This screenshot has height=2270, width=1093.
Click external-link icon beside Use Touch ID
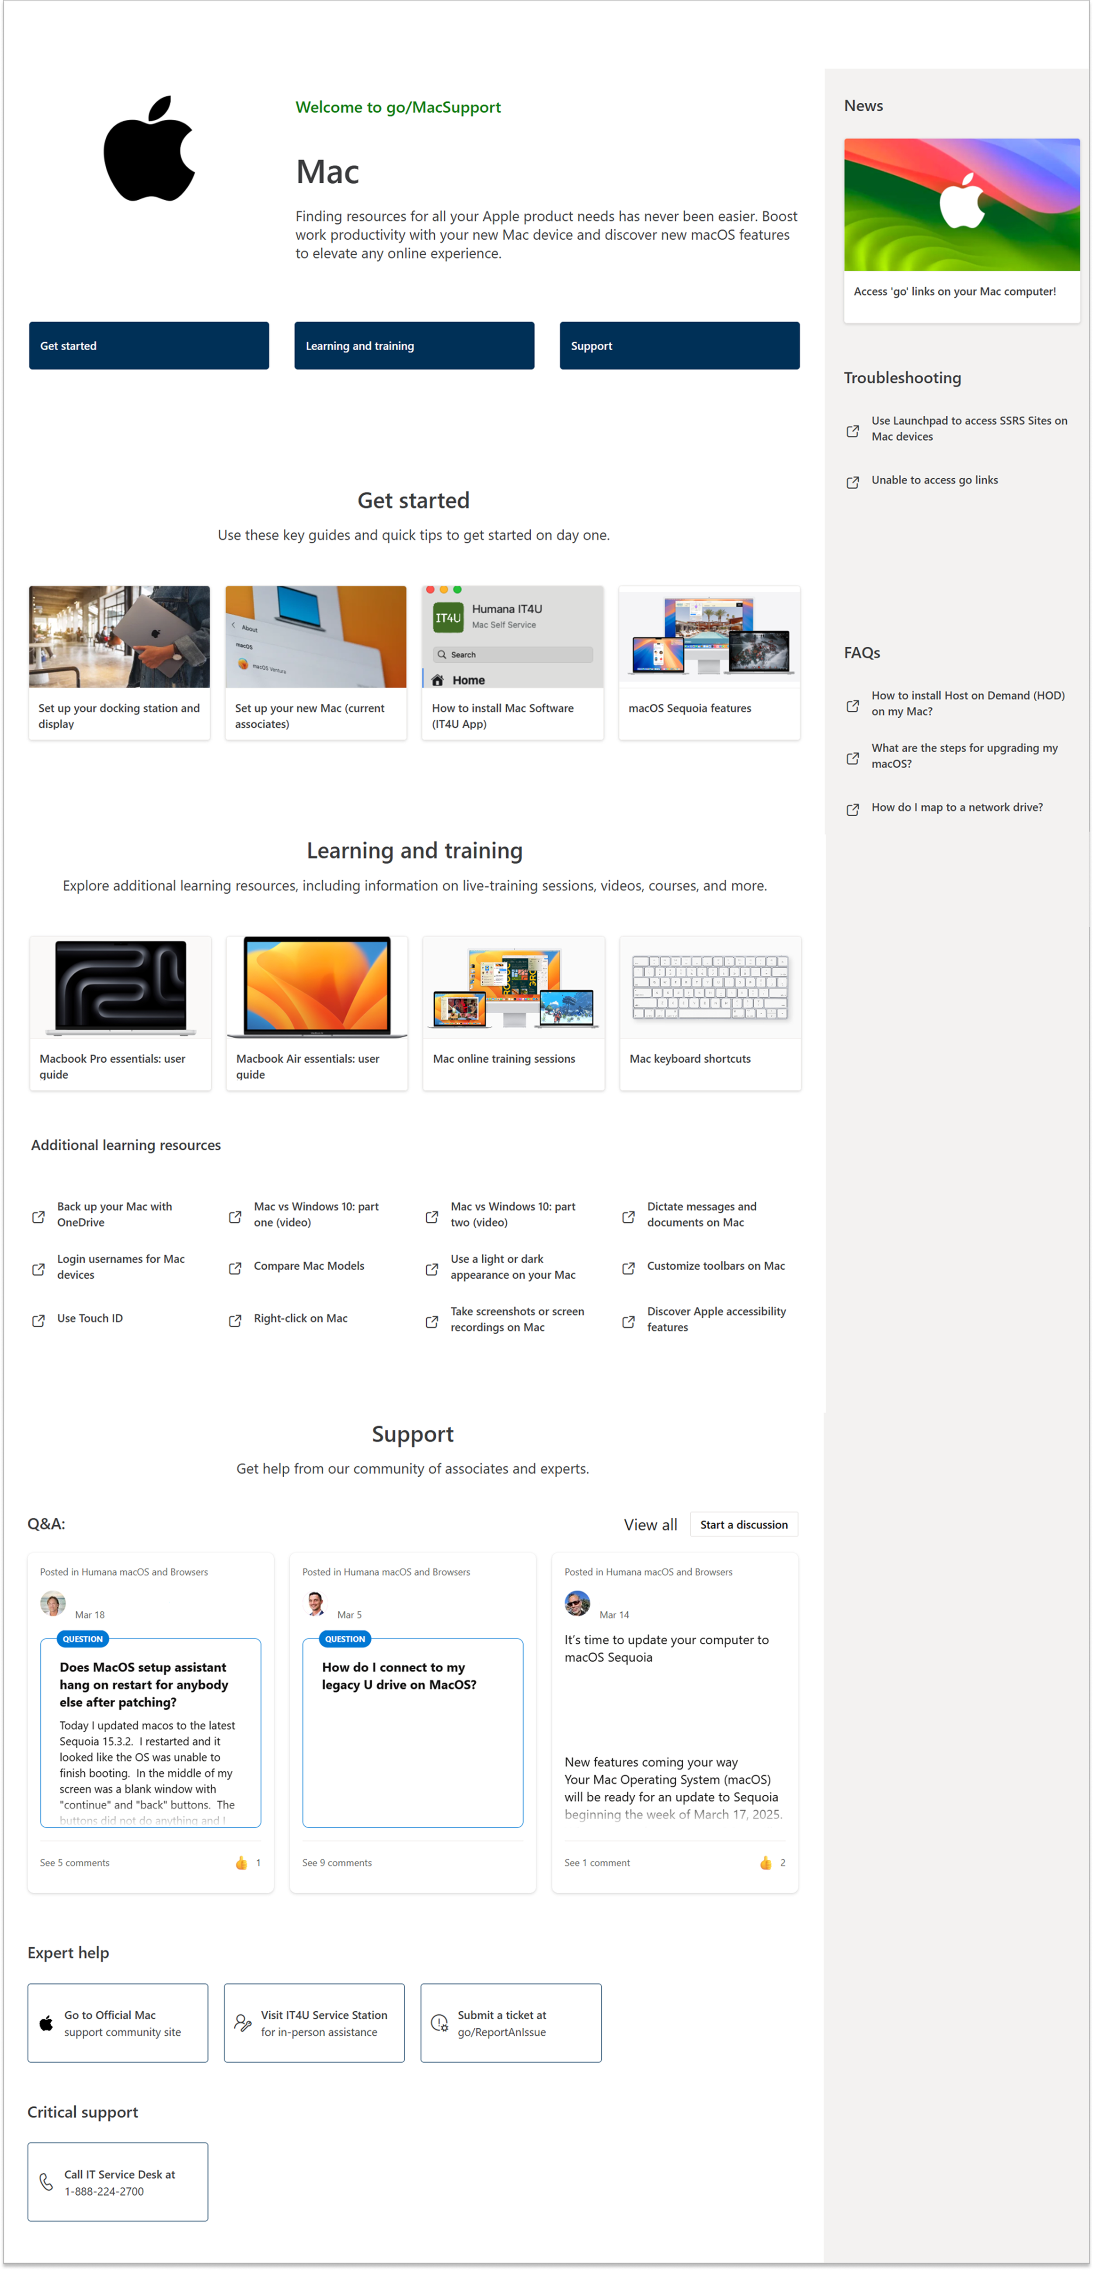39,1320
